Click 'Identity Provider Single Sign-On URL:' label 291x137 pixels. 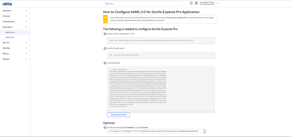[121, 34]
